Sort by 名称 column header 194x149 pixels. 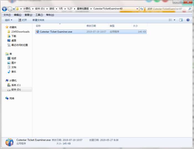(38, 26)
